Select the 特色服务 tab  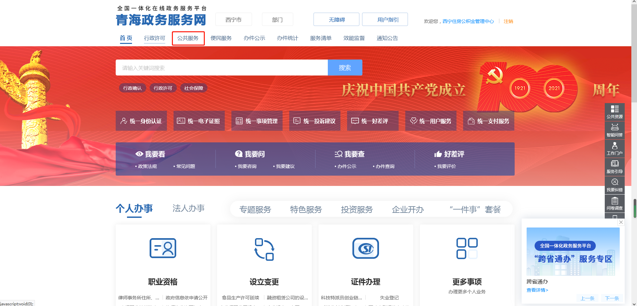pyautogui.click(x=306, y=210)
